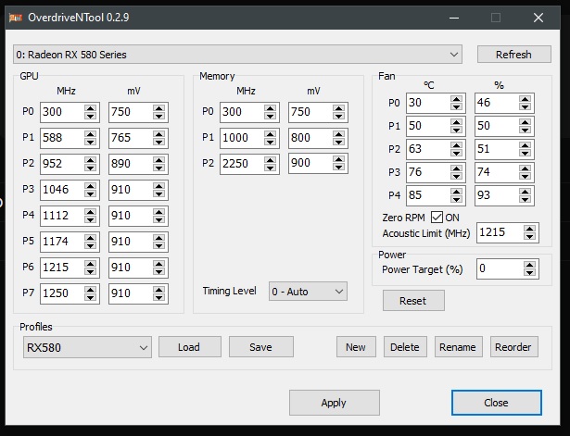Click the Reset button

click(412, 301)
